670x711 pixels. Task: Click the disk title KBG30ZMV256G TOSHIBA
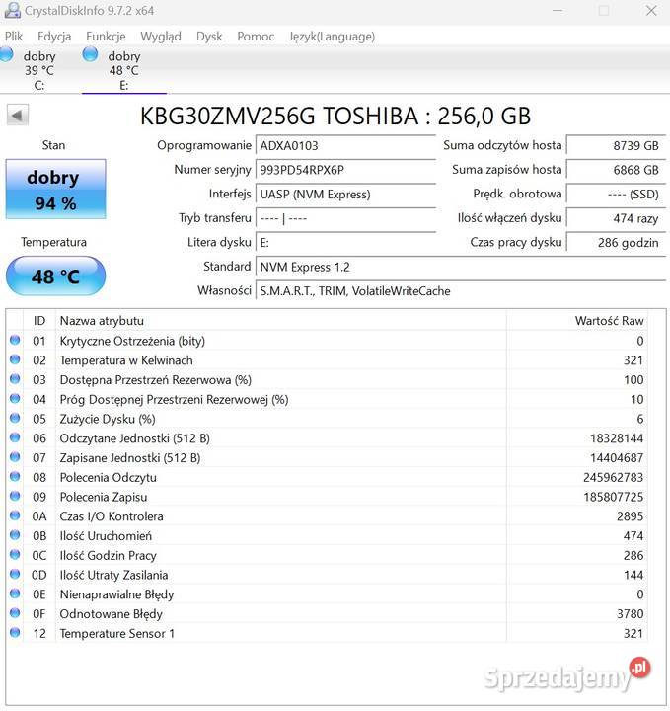pos(335,117)
